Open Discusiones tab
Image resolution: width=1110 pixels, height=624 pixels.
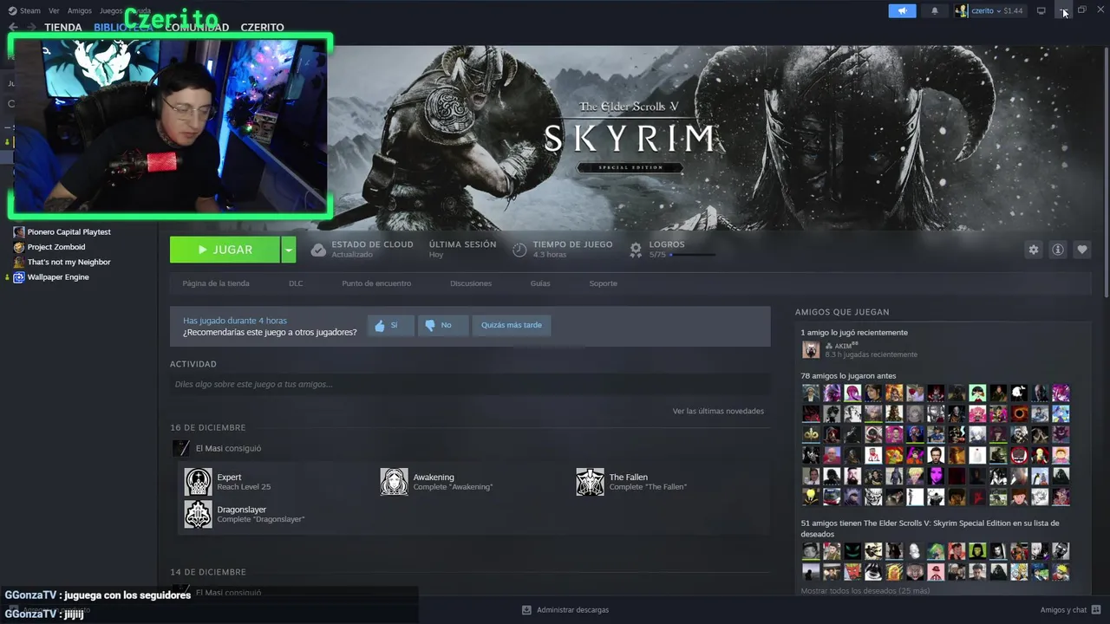(x=471, y=283)
